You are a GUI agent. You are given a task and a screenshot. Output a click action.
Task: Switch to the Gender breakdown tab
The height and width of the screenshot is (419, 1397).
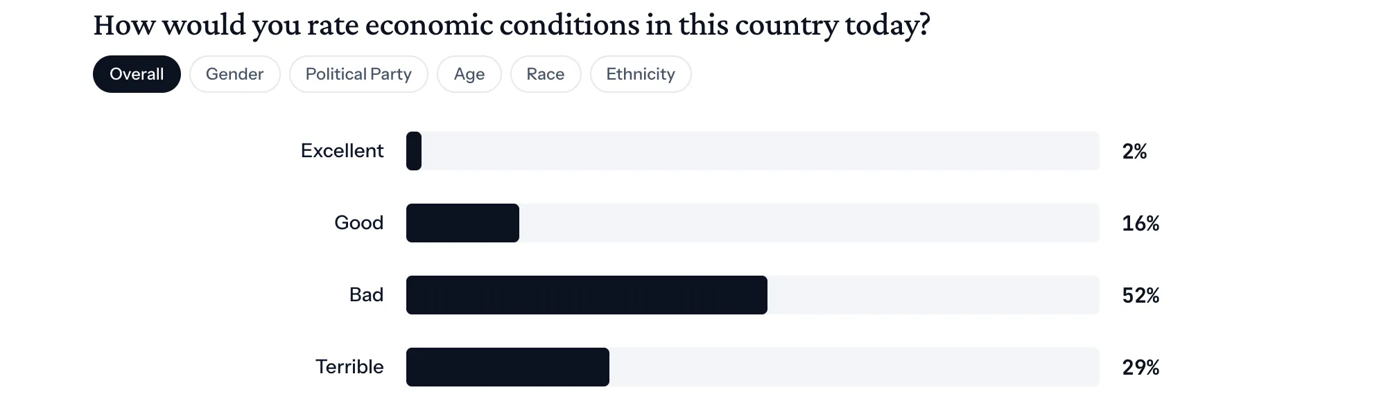pyautogui.click(x=234, y=74)
